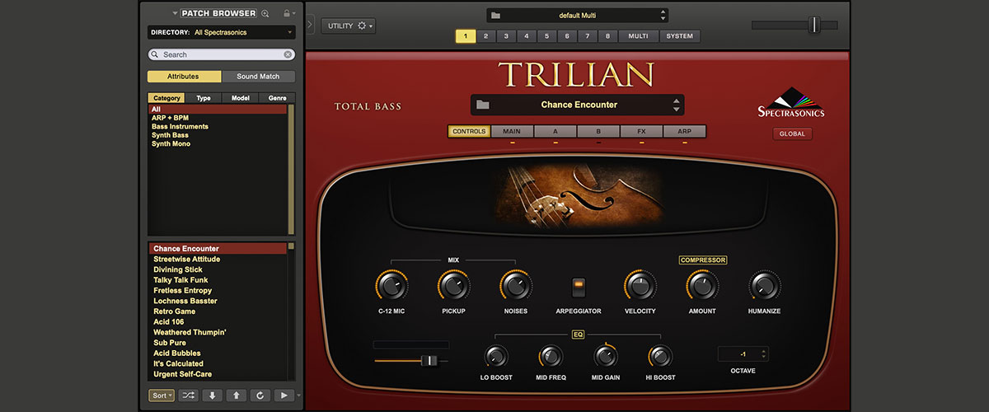Click the NOISES mix knob

(515, 286)
